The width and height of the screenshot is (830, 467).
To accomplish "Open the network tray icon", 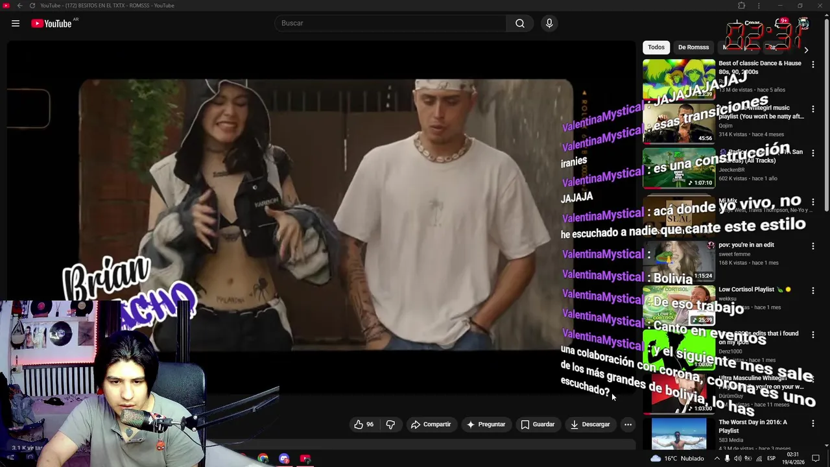I will tap(759, 459).
